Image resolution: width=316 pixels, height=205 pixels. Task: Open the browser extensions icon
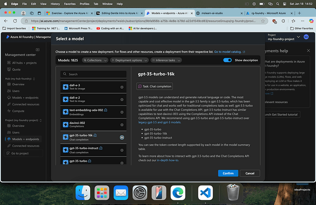click(x=283, y=21)
